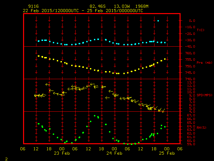Click the 11.0 wind speed axis value

point(191,89)
